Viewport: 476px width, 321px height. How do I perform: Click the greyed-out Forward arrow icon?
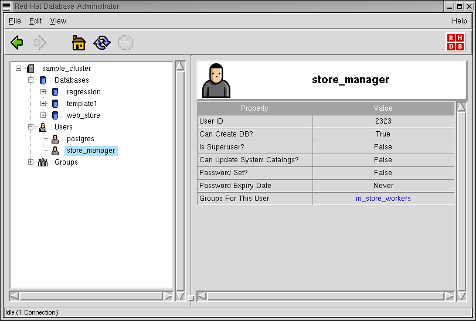pos(40,43)
